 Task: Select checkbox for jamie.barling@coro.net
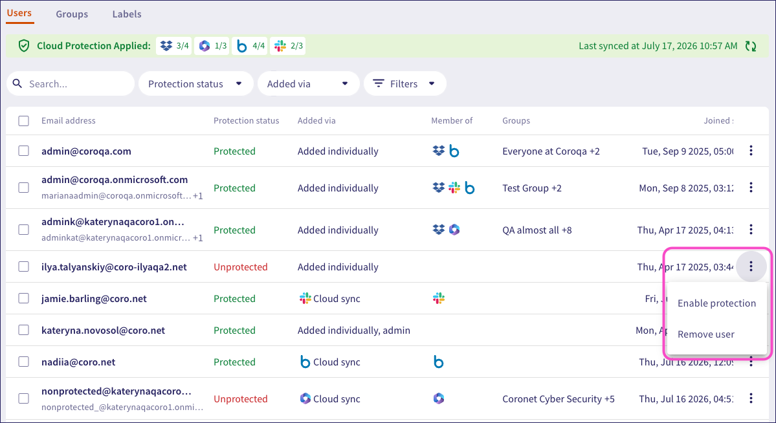point(24,298)
